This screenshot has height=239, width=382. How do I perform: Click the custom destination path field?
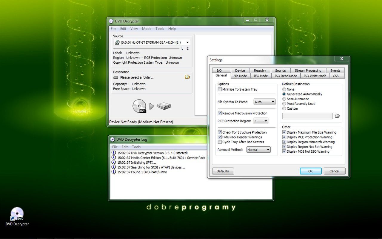pyautogui.click(x=307, y=116)
